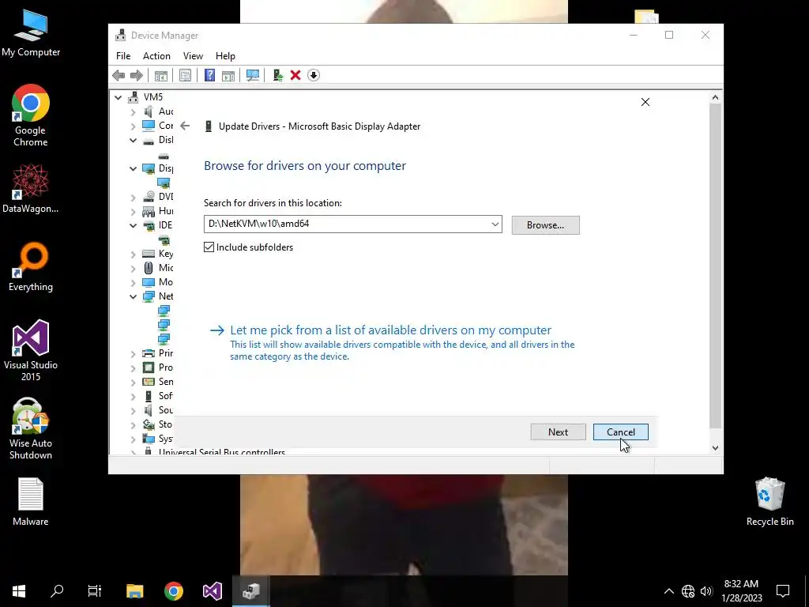Image resolution: width=809 pixels, height=607 pixels.
Task: Click the Cancel button
Action: 621,432
